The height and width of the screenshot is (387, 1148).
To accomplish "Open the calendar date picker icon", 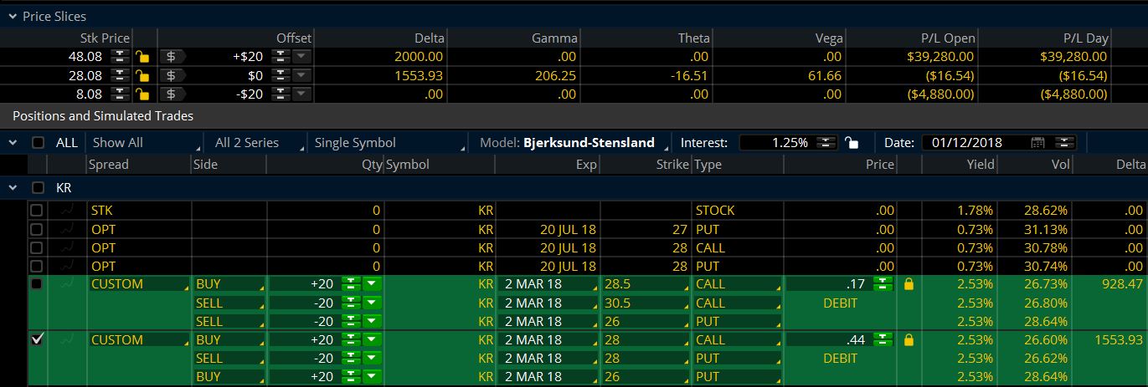I will click(1038, 142).
